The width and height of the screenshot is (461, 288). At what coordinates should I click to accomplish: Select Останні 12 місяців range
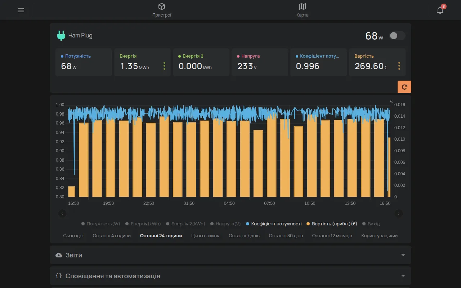point(332,236)
